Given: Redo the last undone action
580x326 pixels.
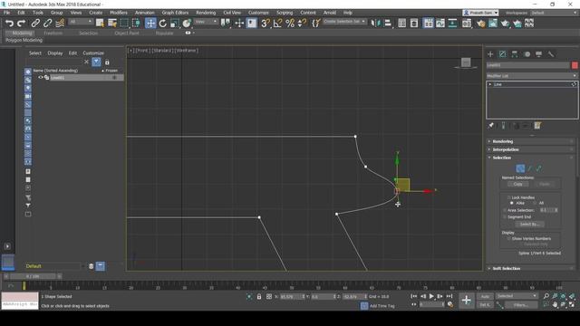Looking at the screenshot, I should coord(22,24).
